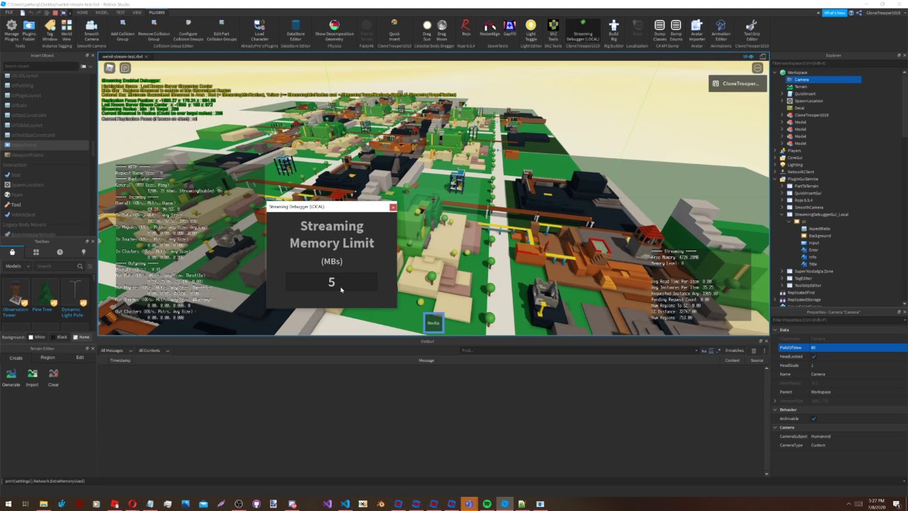Activate the Smooth Camera plugin
This screenshot has width=908, height=511.
[x=92, y=30]
